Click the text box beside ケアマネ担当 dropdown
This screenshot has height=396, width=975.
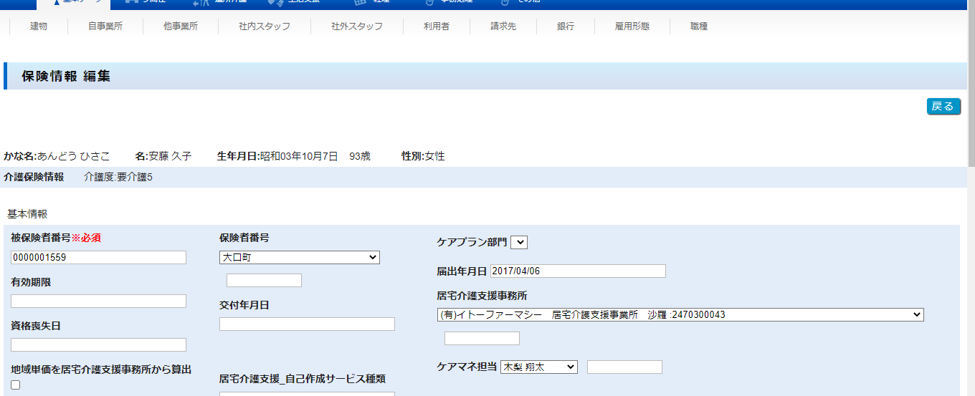[624, 367]
